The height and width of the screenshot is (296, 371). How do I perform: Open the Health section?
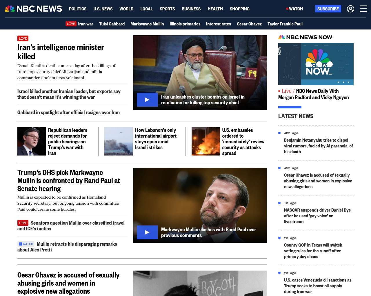pos(215,9)
